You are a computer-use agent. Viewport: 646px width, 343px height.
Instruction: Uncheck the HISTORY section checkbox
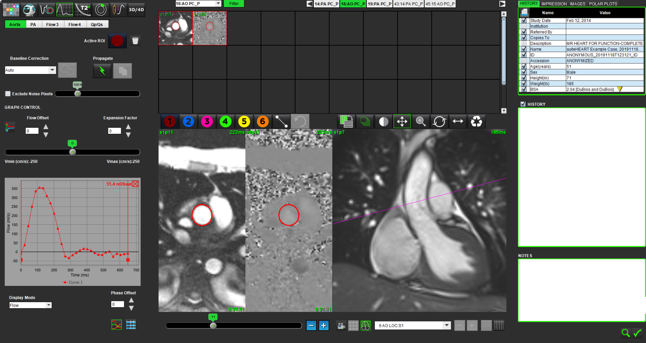point(523,104)
